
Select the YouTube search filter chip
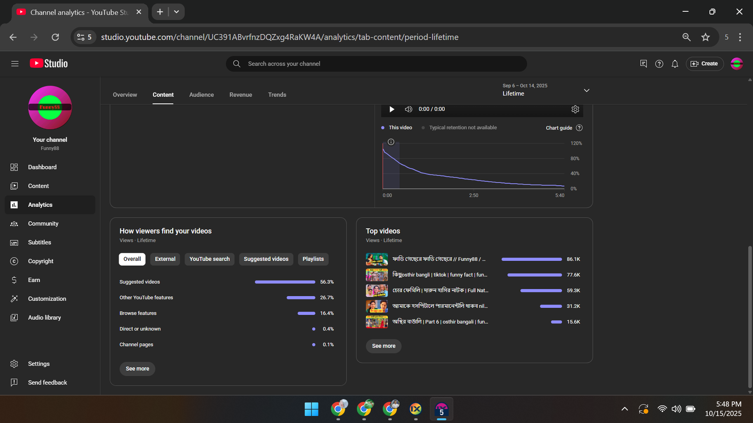point(209,259)
